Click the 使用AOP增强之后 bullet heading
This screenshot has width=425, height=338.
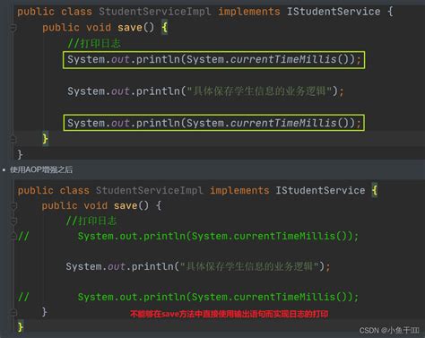click(41, 169)
